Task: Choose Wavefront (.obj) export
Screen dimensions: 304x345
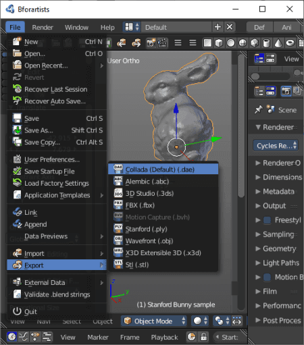Action: point(163,241)
